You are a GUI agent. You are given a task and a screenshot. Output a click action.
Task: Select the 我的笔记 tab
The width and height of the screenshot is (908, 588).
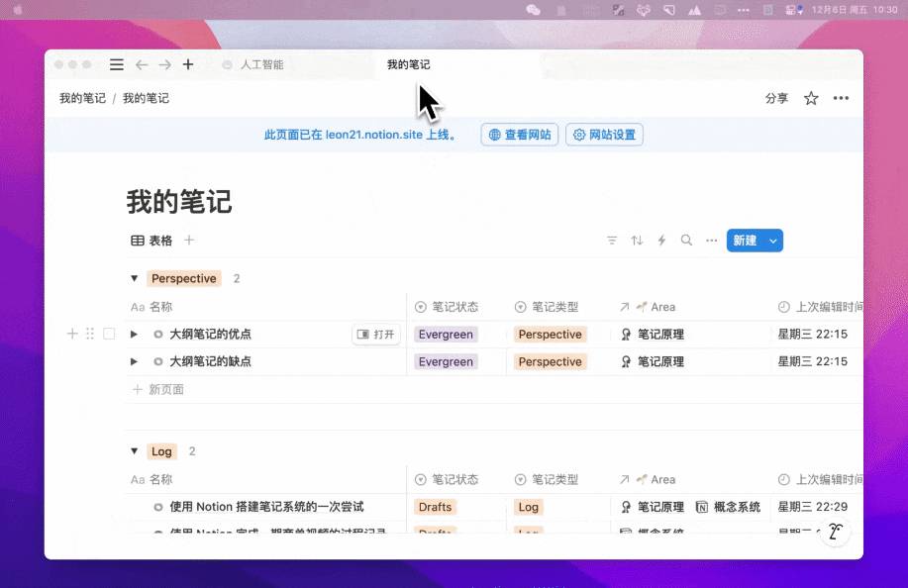(408, 64)
